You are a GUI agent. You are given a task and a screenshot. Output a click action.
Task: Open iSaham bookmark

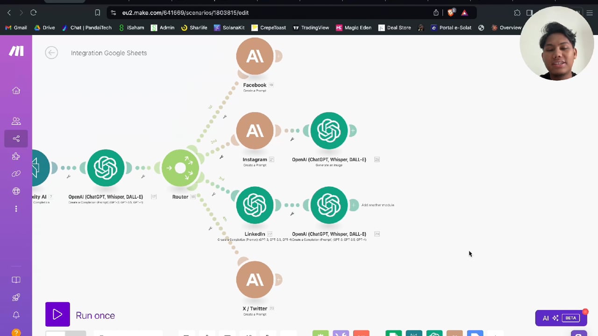click(x=131, y=28)
